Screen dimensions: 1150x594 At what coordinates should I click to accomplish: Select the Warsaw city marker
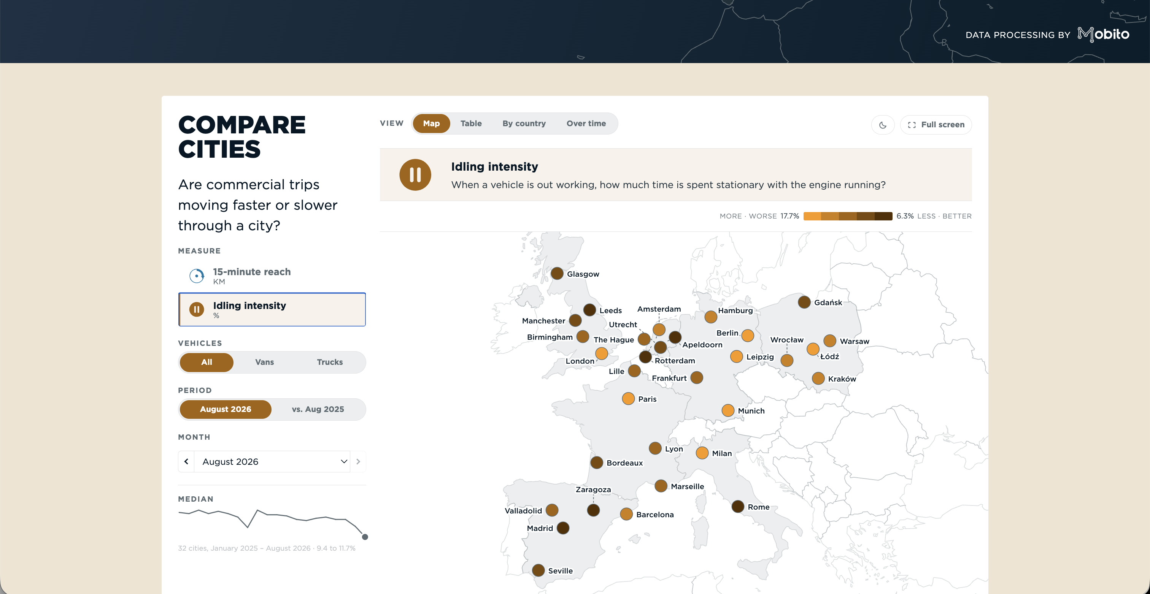click(x=830, y=341)
